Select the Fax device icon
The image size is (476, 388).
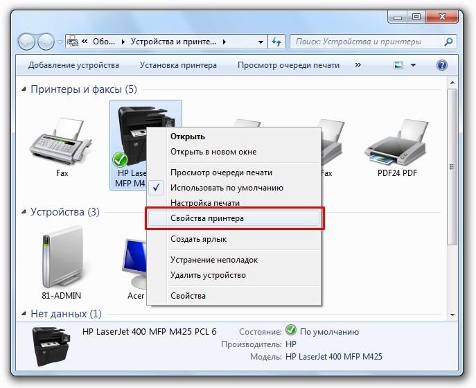(62, 141)
